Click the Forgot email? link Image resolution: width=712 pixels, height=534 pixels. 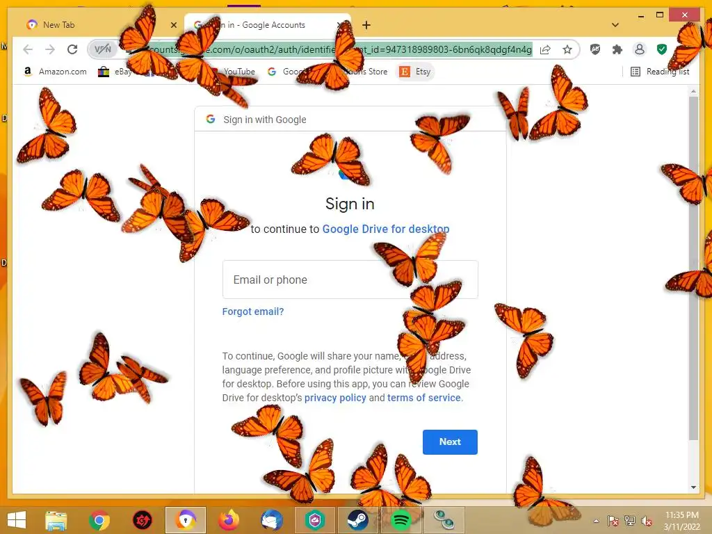[253, 311]
